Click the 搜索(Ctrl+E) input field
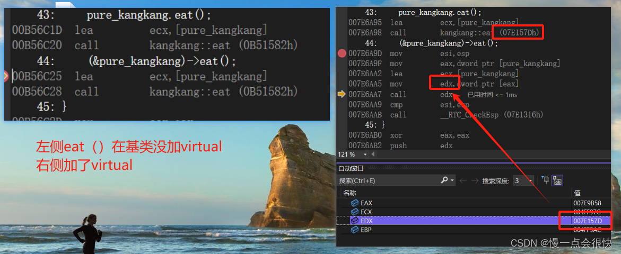Screen dimensions: 621x254 point(388,180)
